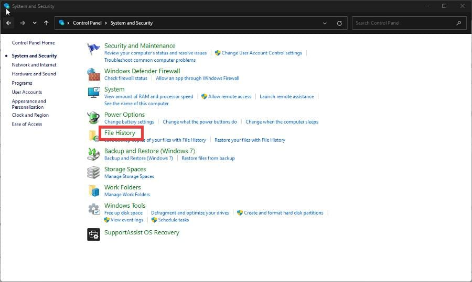The image size is (472, 282).
Task: Go back using the back arrow
Action: click(9, 23)
